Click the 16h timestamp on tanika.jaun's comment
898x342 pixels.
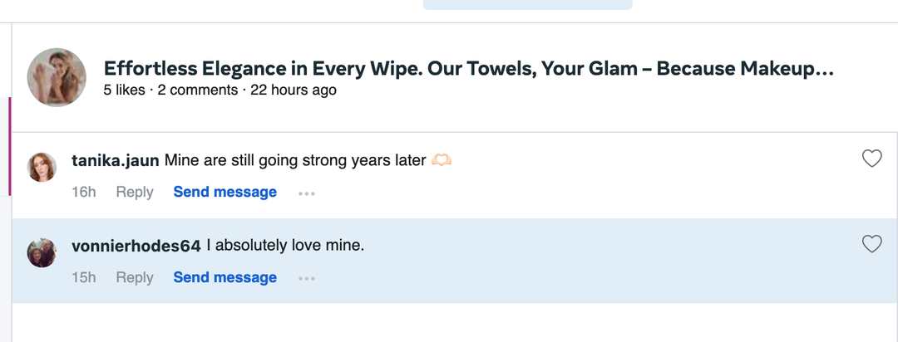84,193
